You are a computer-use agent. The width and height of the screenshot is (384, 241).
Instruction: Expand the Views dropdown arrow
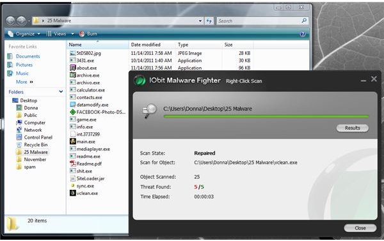72,34
